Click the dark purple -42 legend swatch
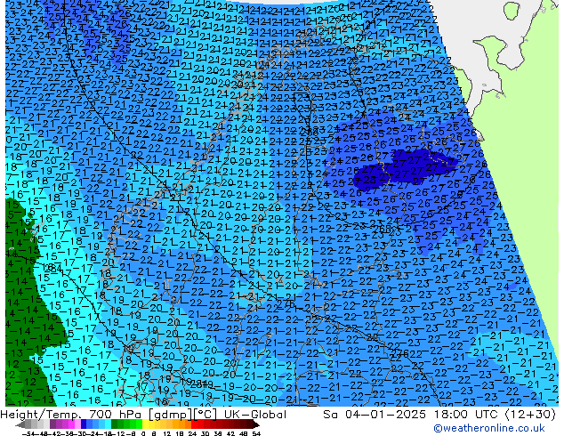 52,424
